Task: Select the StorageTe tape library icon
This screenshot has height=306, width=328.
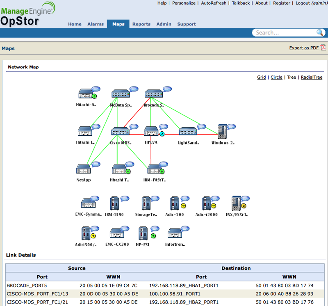Action: tap(146, 203)
